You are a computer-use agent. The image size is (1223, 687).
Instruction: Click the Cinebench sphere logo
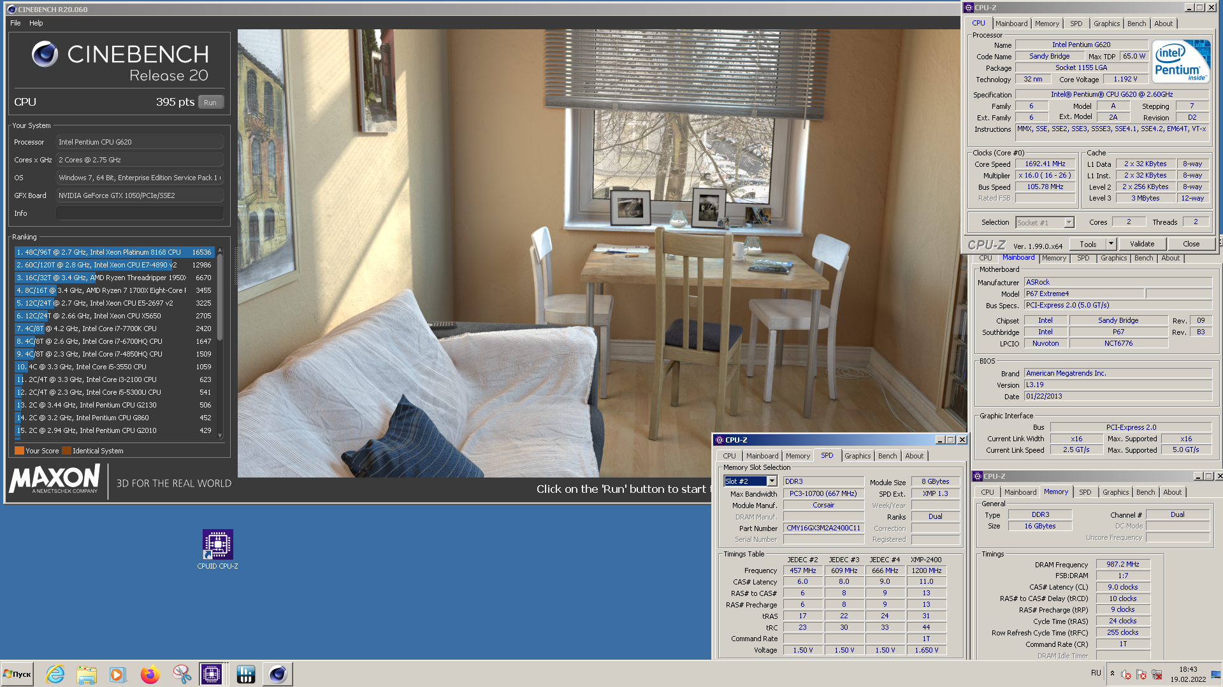[x=45, y=55]
